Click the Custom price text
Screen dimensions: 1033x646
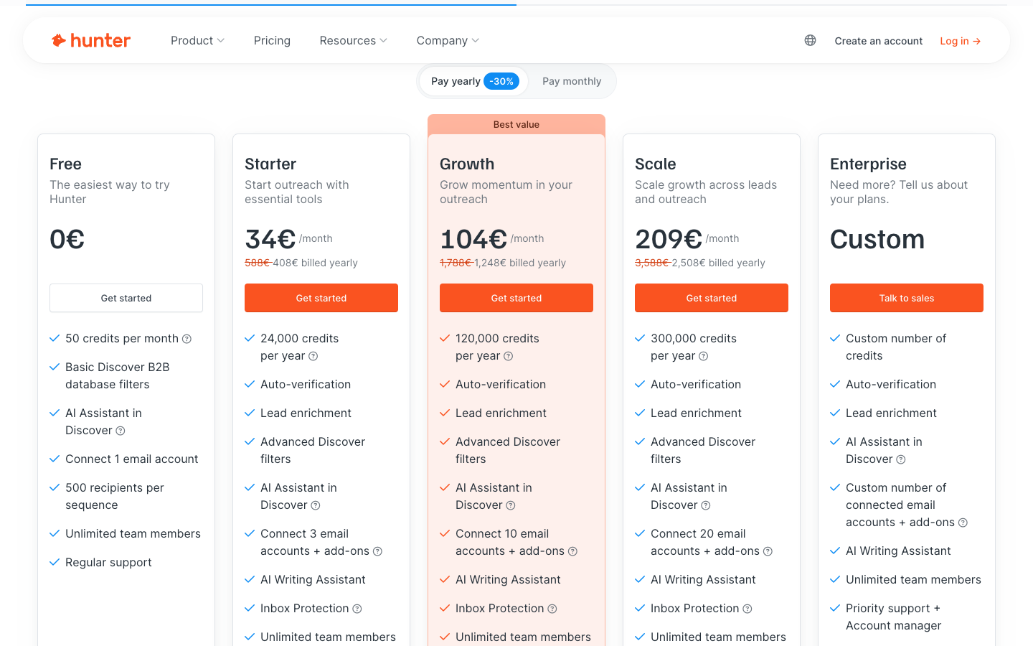click(x=877, y=240)
